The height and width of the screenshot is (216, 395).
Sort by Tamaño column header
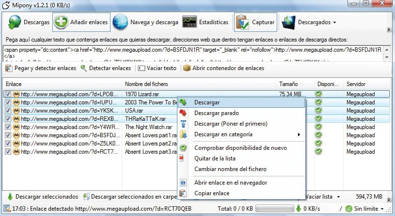(295, 84)
